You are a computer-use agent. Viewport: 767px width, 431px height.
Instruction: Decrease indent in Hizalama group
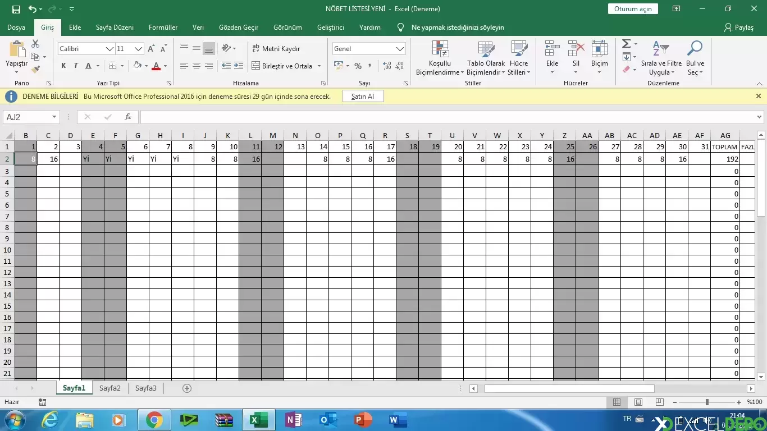point(226,66)
